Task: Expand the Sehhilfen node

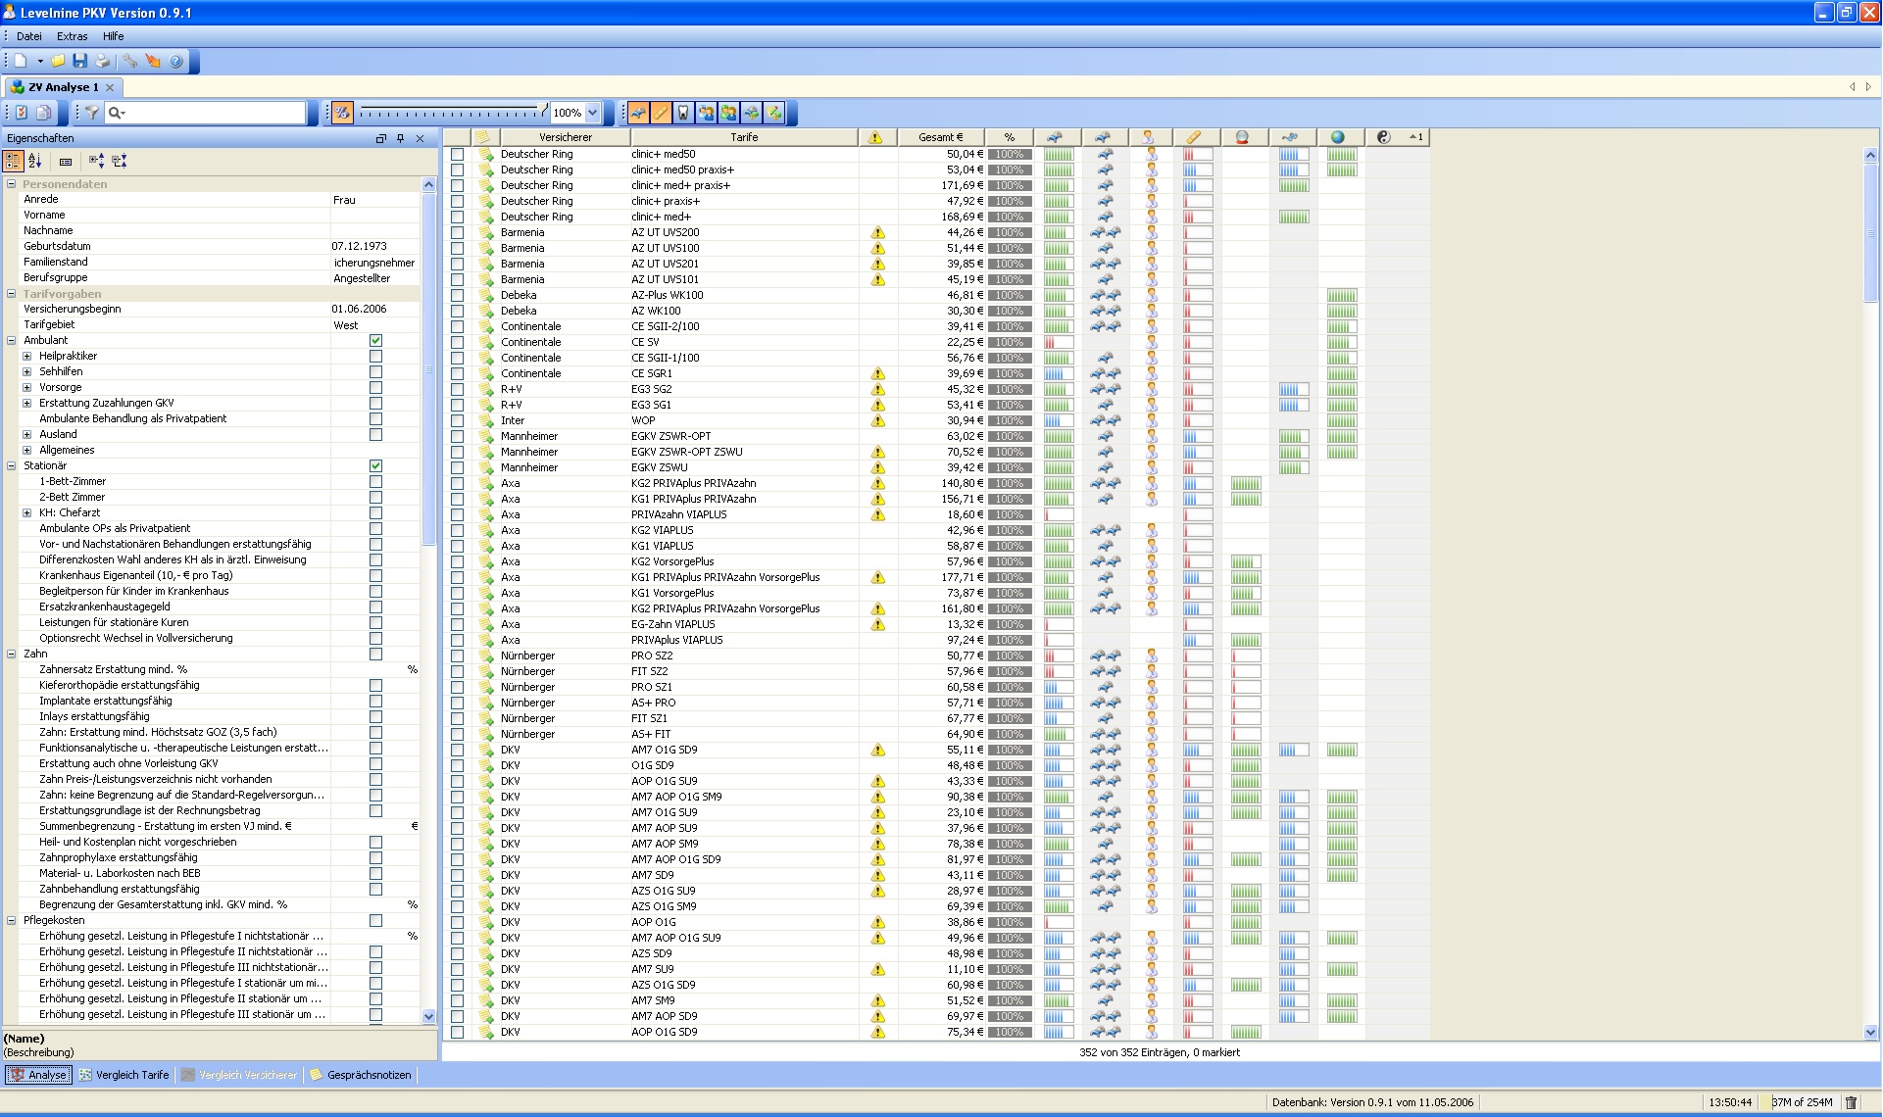Action: (27, 371)
